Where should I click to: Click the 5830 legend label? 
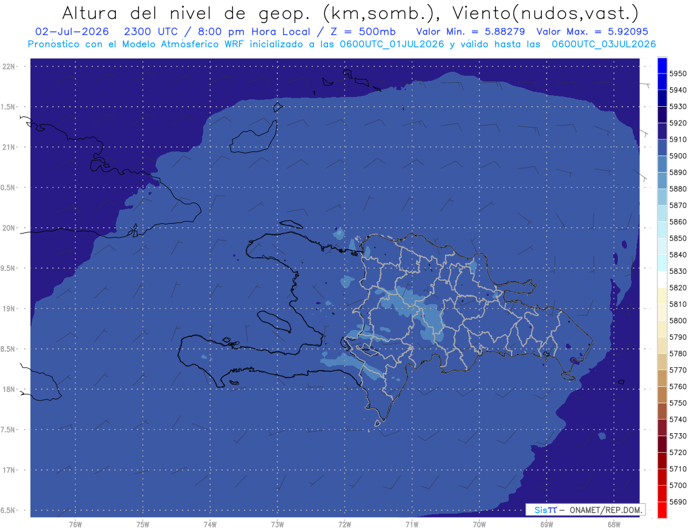[678, 271]
